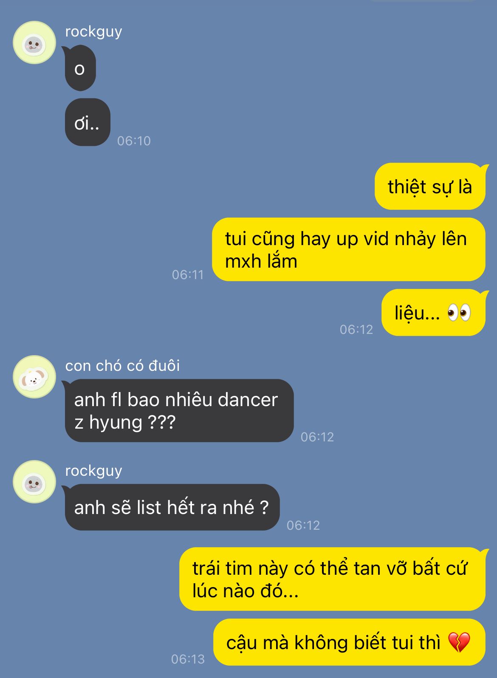Tap the 'anh sẽ list hết ra nhé ?' bubble
Screen dimensions: 497x678
pyautogui.click(x=172, y=507)
